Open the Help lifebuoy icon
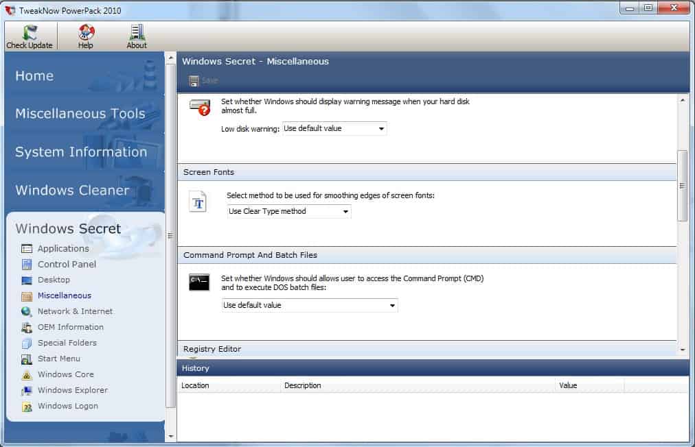The height and width of the screenshot is (447, 695). pos(86,32)
